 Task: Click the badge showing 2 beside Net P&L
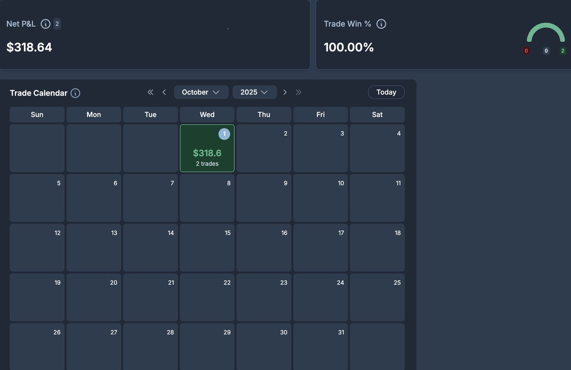[x=57, y=24]
